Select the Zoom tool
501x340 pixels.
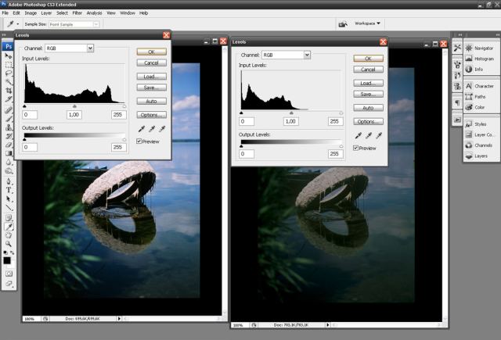[x=9, y=244]
